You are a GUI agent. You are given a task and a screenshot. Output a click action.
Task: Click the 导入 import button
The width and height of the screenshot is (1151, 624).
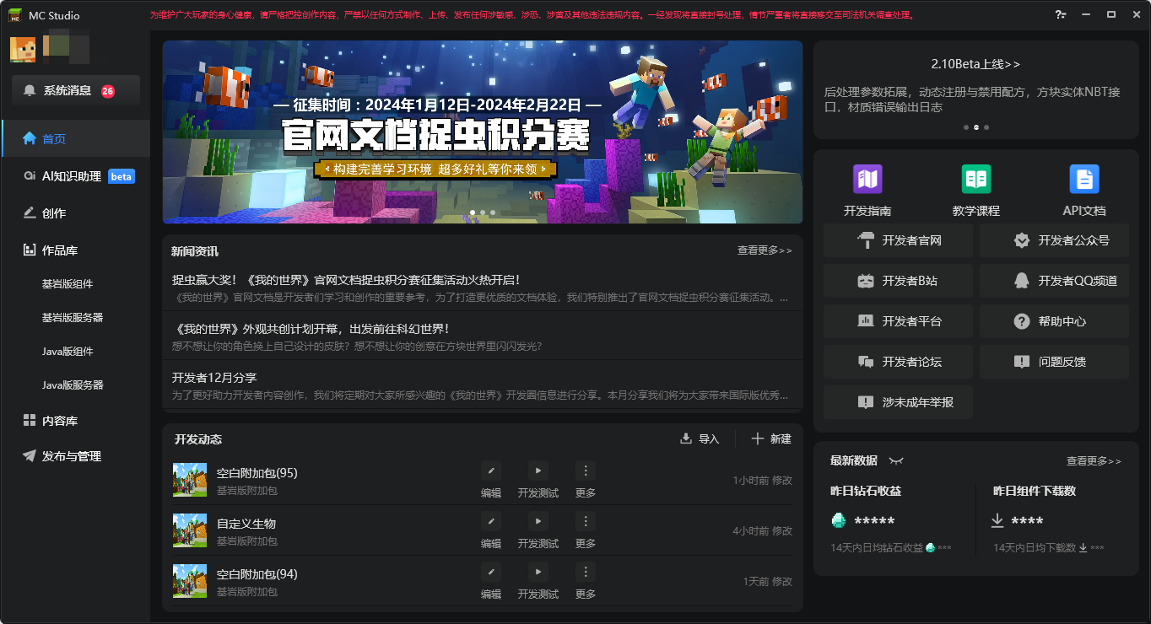point(700,439)
